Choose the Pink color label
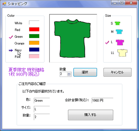Screen dimensions: 139x131 [18, 57]
